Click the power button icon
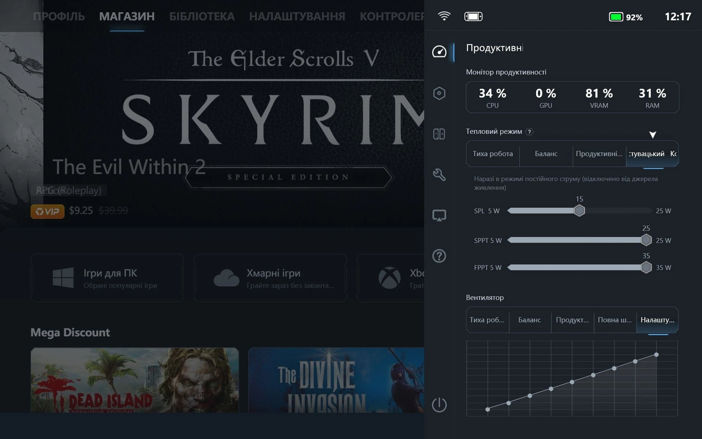702x439 pixels. (439, 405)
